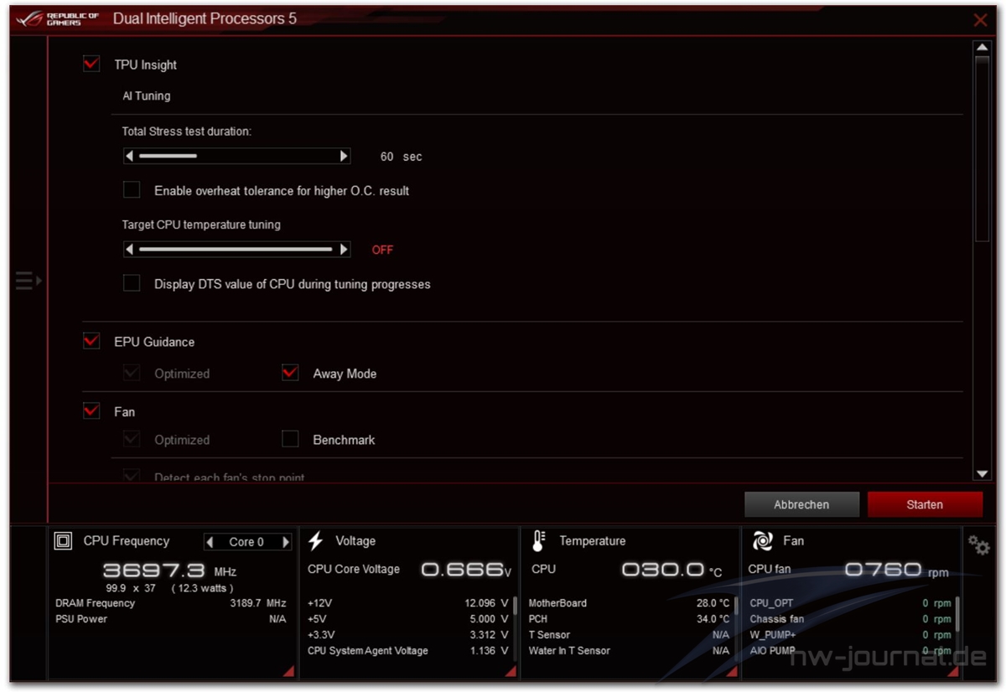Click the 99.9 x 37 (12.3 watts) readout
This screenshot has width=1006, height=692.
click(169, 588)
